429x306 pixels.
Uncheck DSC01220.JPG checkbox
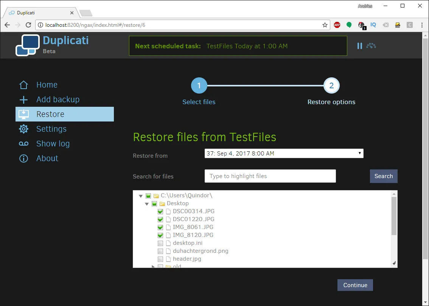pyautogui.click(x=160, y=220)
